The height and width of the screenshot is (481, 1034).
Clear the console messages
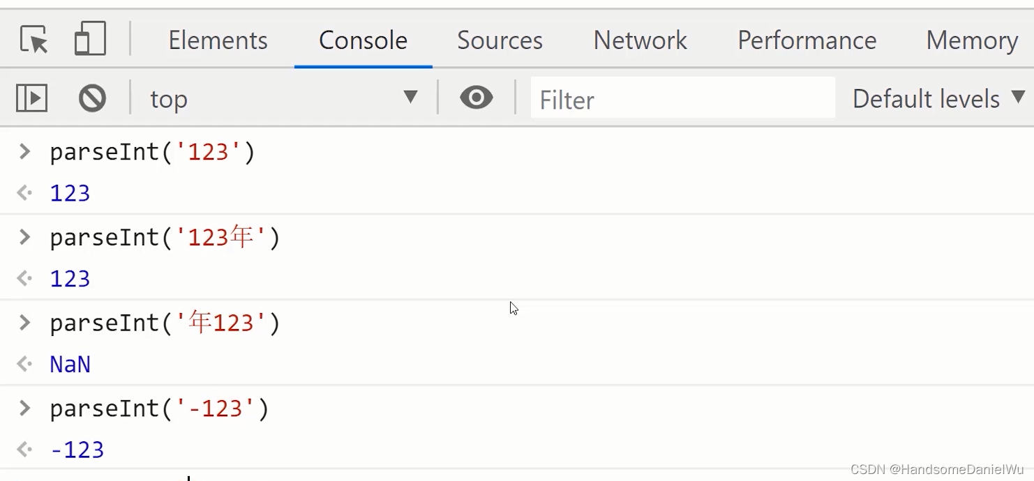[x=91, y=98]
